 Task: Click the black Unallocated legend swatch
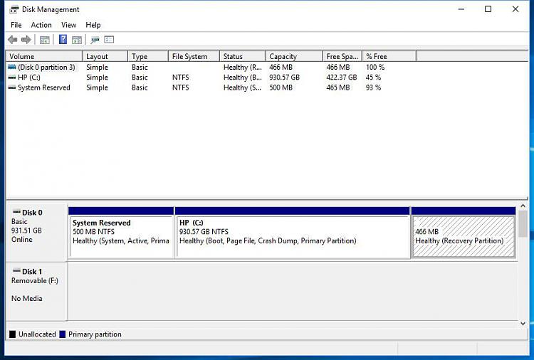click(x=13, y=334)
